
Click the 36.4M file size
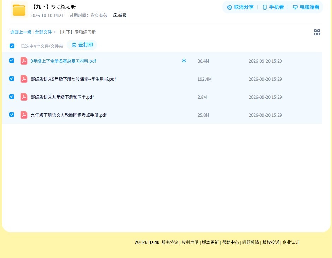point(203,61)
